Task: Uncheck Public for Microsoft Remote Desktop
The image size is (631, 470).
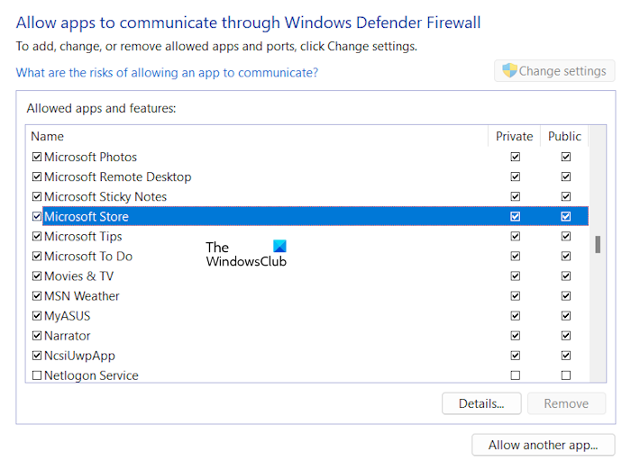Action: [565, 176]
